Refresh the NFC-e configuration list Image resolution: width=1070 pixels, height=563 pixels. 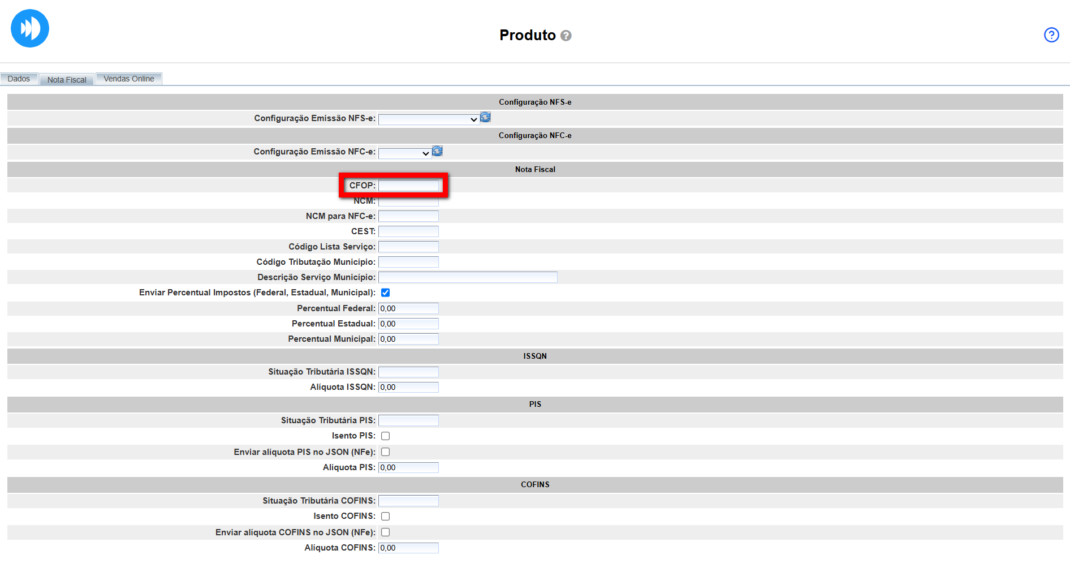(437, 151)
